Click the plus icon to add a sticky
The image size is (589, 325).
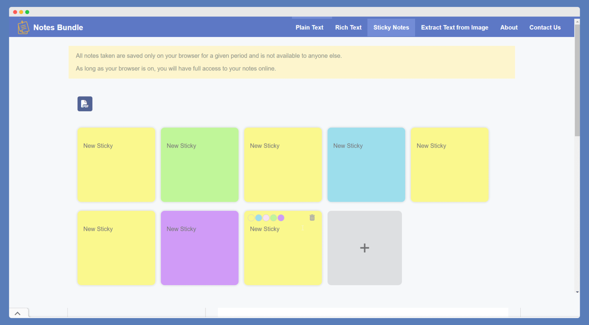[x=364, y=248]
